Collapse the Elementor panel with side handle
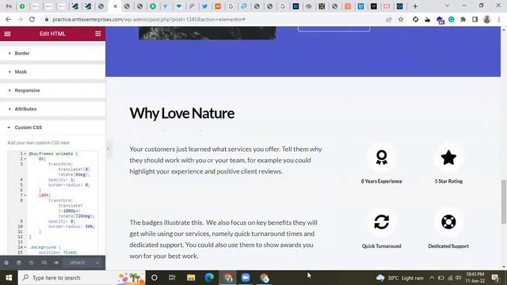 [109, 149]
